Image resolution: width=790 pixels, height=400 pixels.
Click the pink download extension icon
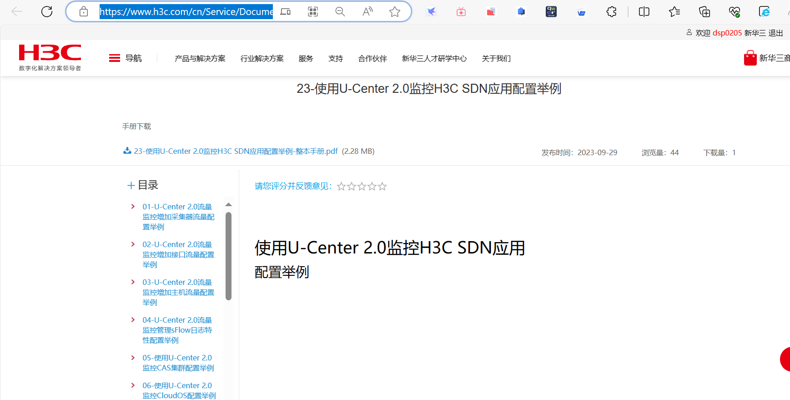pyautogui.click(x=461, y=11)
